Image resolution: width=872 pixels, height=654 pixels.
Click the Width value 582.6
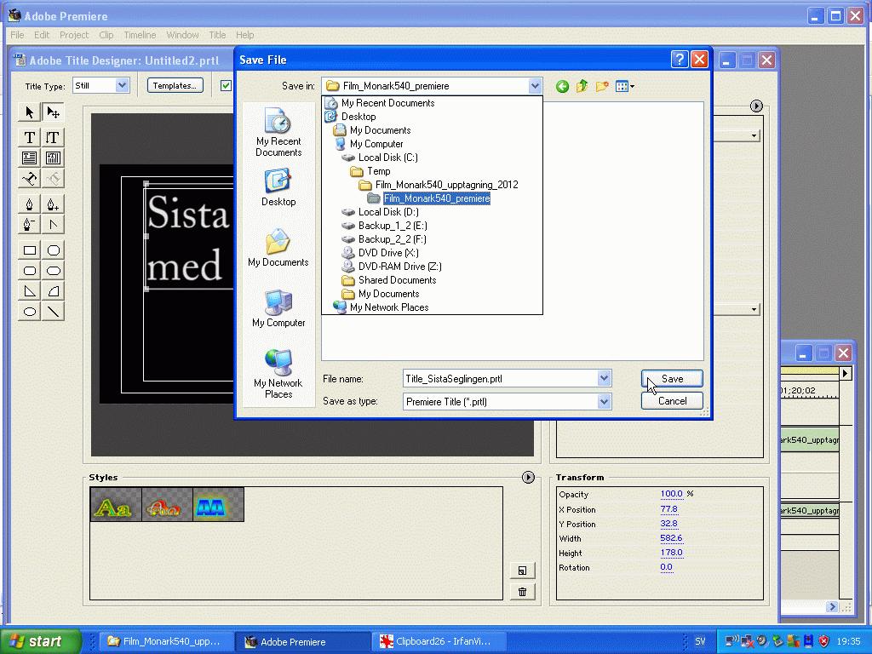(x=671, y=538)
